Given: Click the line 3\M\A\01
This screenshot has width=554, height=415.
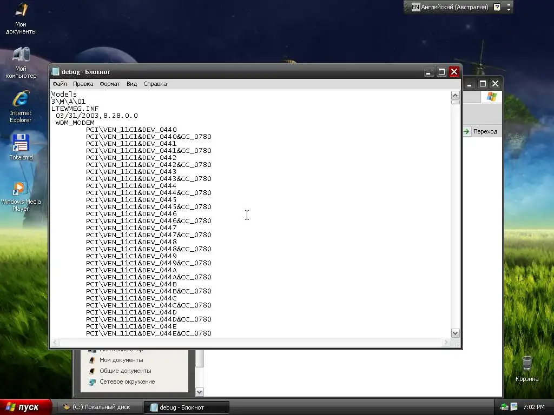Looking at the screenshot, I should coord(68,102).
